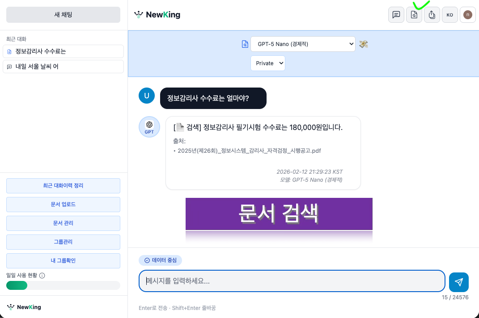The height and width of the screenshot is (318, 479).
Task: Open the GPT-5 Nano model dropdown
Action: click(x=303, y=44)
